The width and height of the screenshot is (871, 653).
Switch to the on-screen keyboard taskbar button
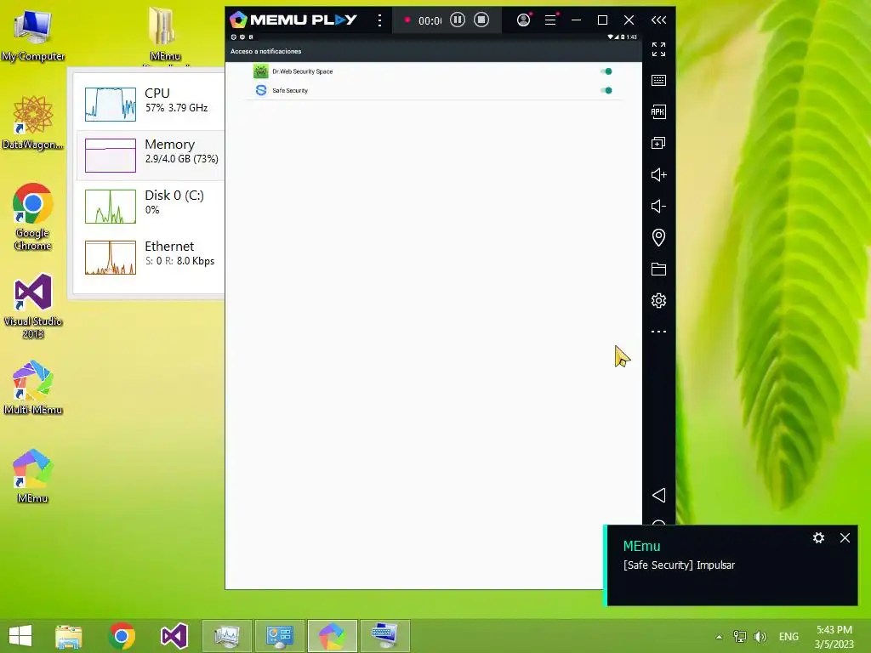[x=385, y=636]
